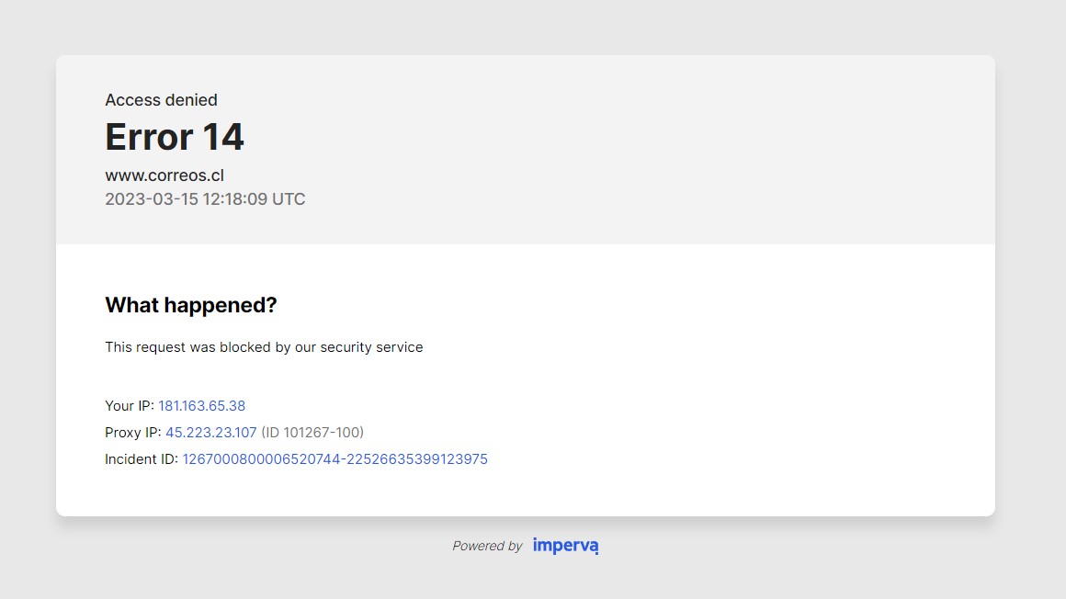This screenshot has height=599, width=1066.
Task: Click the word service in the message
Action: click(x=399, y=347)
